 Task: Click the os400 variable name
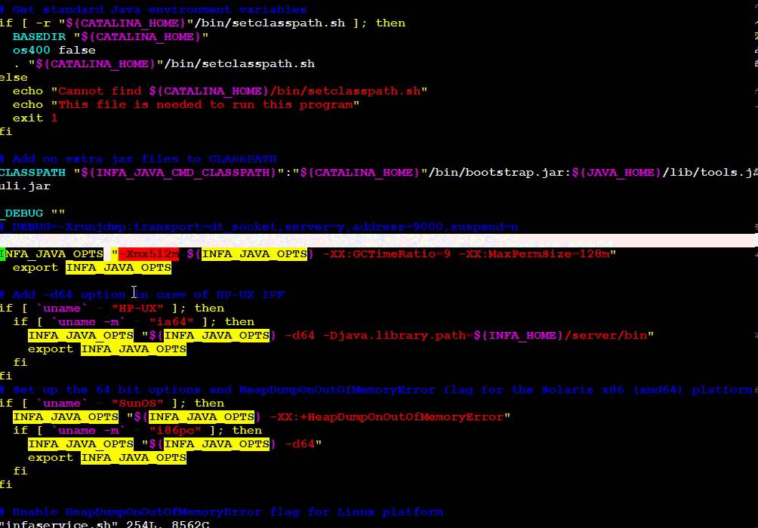pos(32,51)
